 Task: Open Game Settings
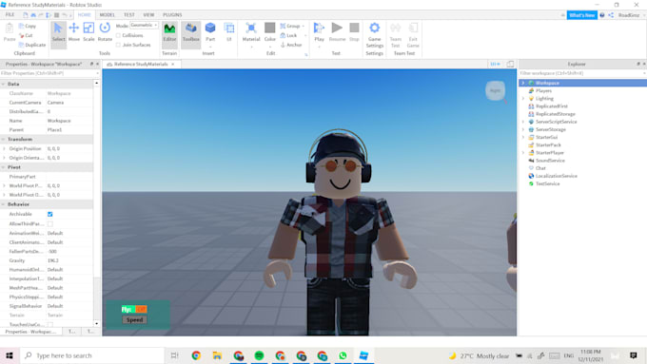click(x=374, y=35)
